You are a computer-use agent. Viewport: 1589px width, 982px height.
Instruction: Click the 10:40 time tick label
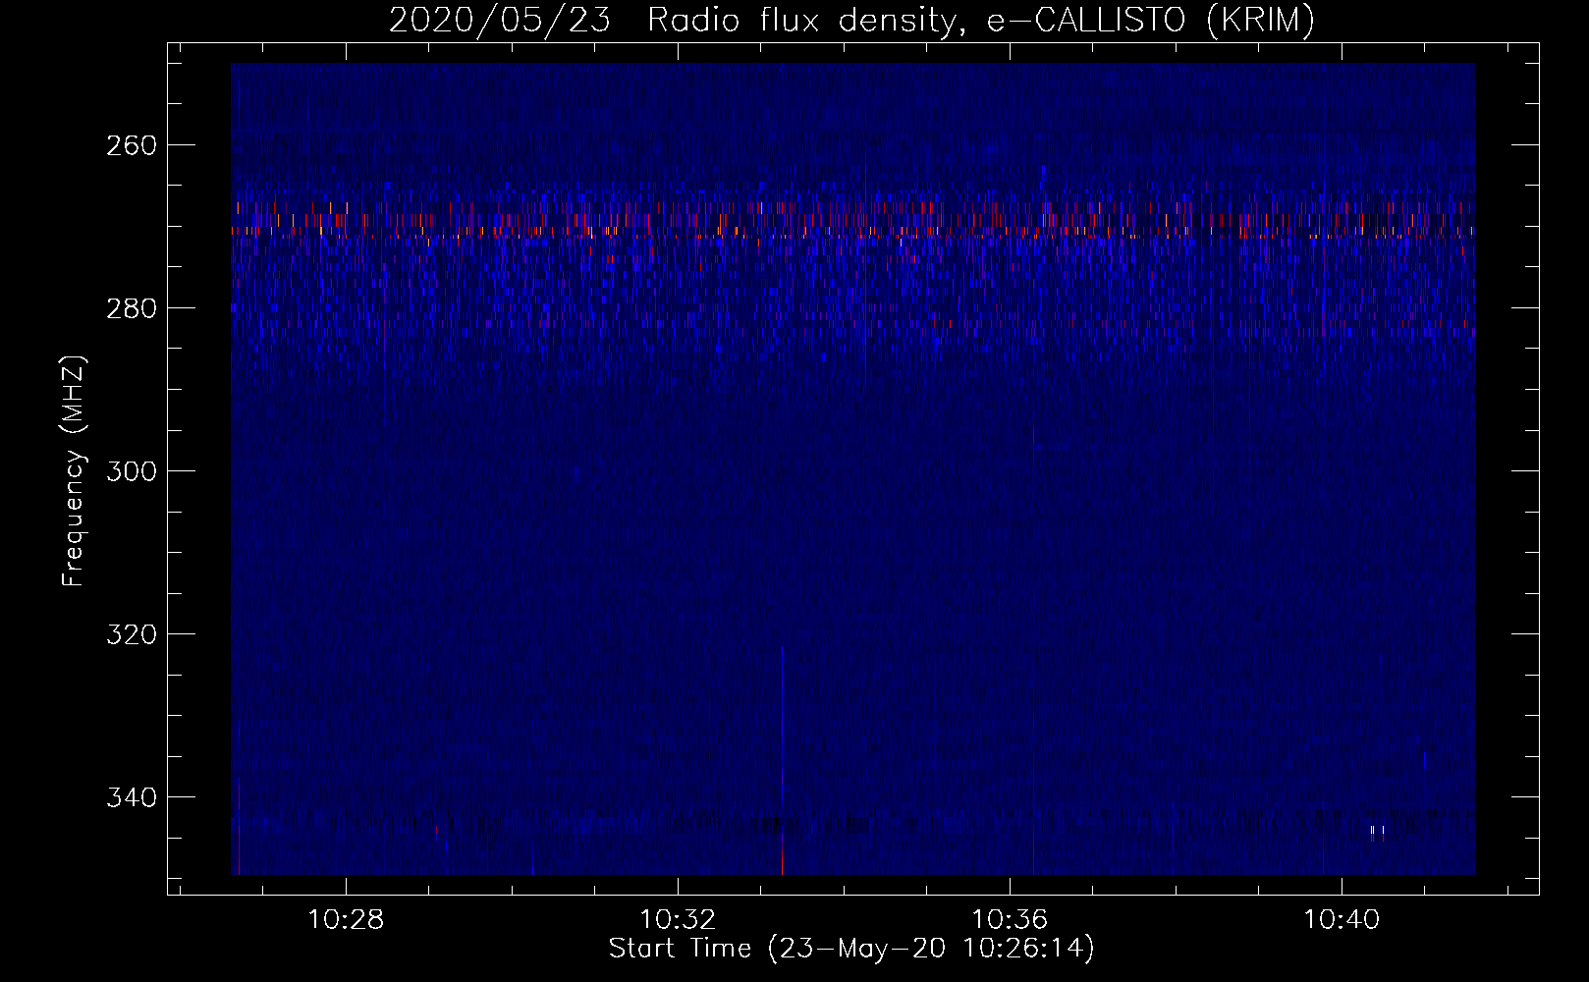click(1342, 920)
